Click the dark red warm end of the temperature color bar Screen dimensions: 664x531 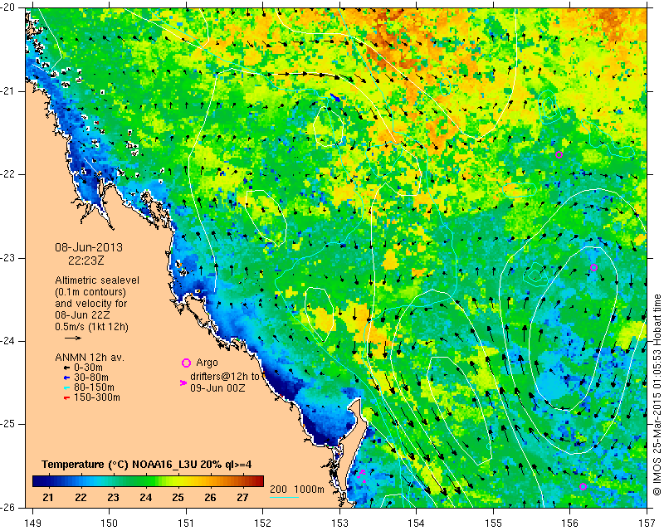258,481
